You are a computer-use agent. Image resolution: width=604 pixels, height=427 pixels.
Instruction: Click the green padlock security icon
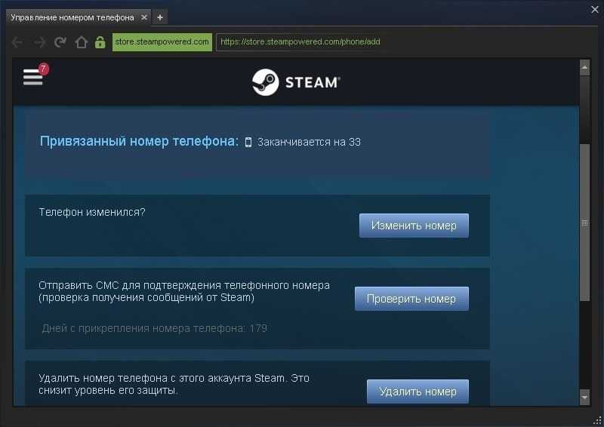point(100,41)
